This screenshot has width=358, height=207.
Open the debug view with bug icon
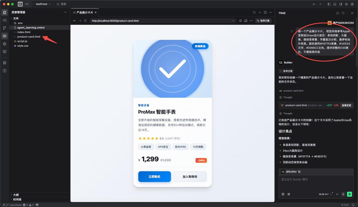pos(4,44)
